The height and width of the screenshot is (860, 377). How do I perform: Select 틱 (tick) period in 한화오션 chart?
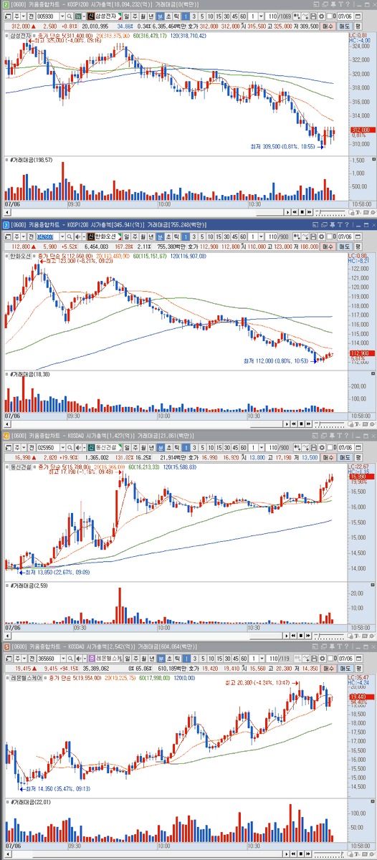[x=175, y=236]
